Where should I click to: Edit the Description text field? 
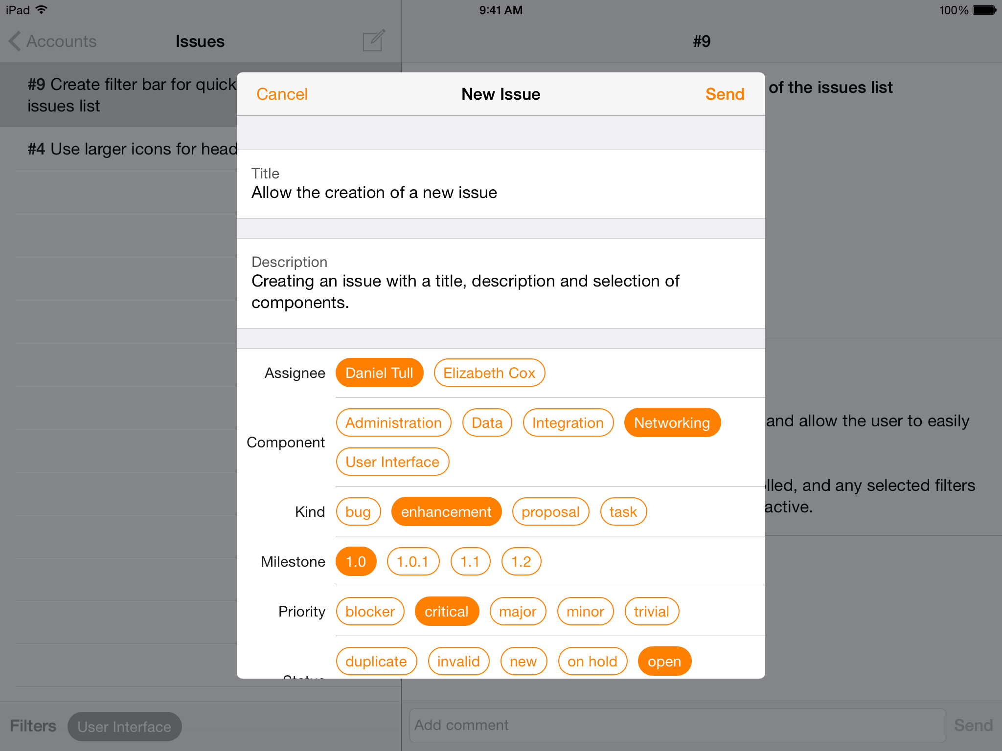click(500, 291)
